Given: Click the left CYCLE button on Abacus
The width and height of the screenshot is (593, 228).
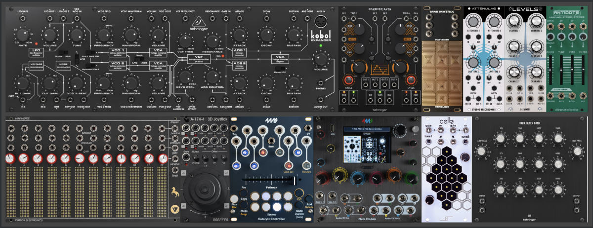Looking at the screenshot, I should [x=348, y=80].
